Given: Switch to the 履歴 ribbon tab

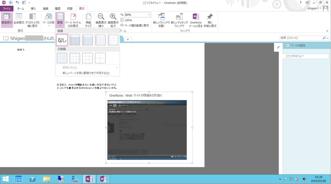Looking at the screenshot, I should click(58, 8).
